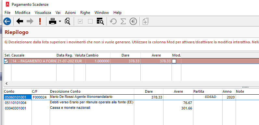Click the Note column header
Image resolution: width=259 pixels, height=125 pixels.
click(x=247, y=91)
